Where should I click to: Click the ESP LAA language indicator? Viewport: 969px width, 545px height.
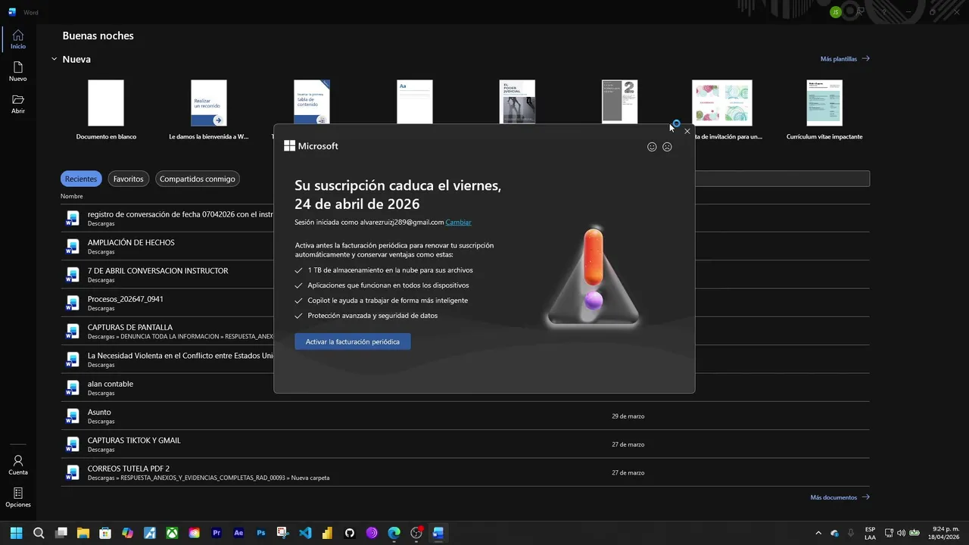(x=870, y=533)
